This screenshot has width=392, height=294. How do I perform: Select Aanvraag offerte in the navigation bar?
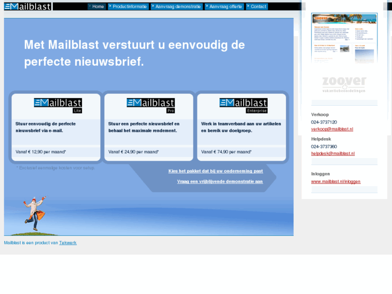224,6
